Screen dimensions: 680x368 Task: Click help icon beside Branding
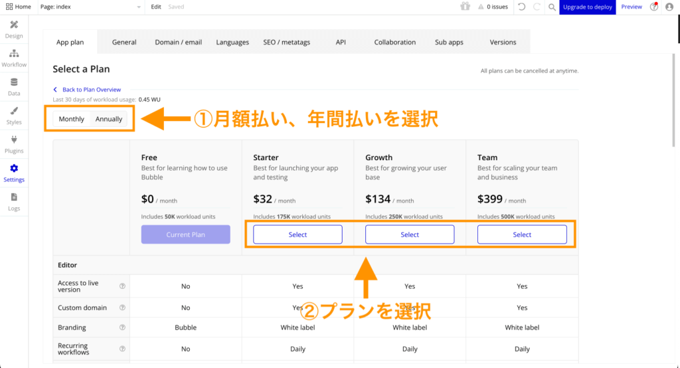[122, 327]
